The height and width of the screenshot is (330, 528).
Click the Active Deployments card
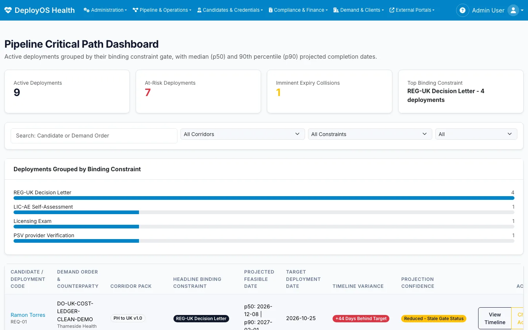point(67,92)
